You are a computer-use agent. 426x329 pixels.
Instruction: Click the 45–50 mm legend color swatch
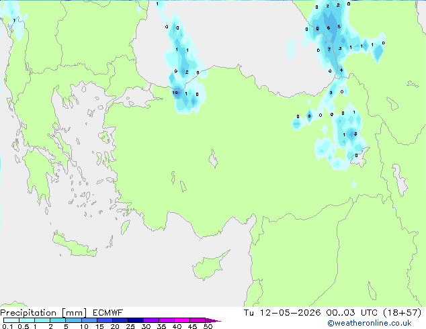click(198, 320)
